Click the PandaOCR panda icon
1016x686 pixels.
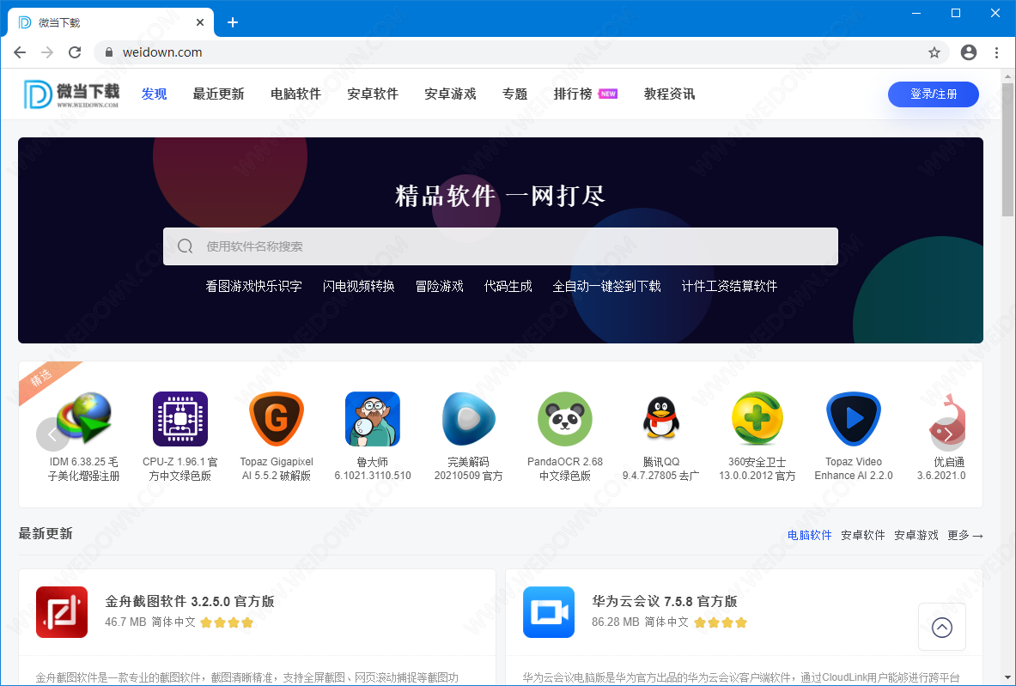point(564,418)
